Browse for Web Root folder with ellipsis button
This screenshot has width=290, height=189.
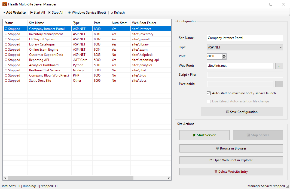click(x=279, y=66)
